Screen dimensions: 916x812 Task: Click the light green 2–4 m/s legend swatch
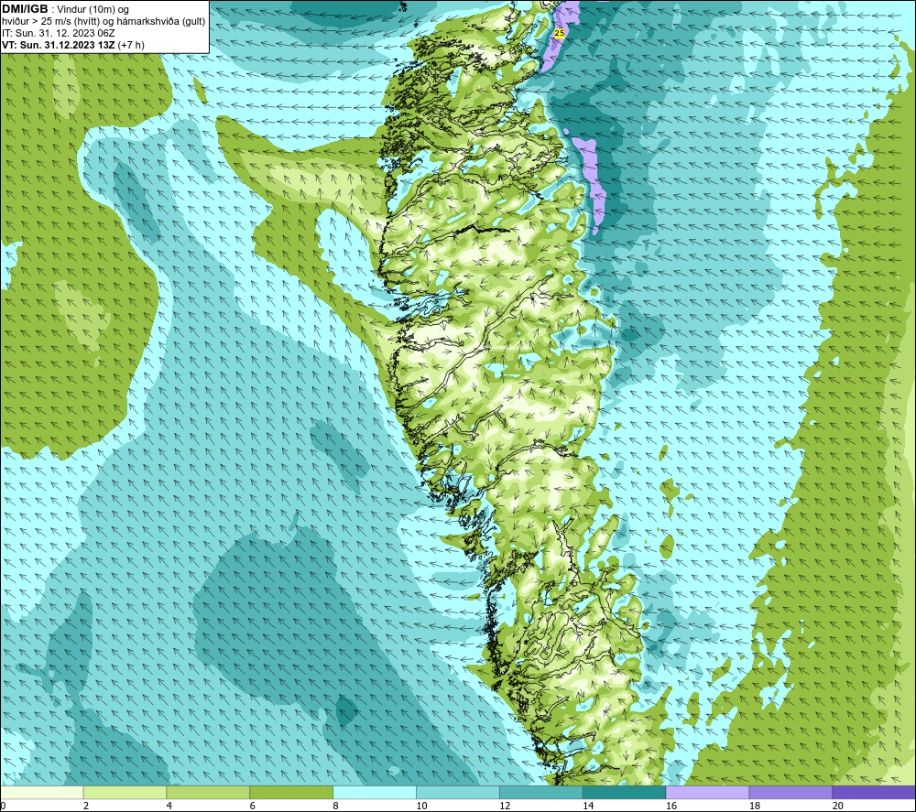125,792
